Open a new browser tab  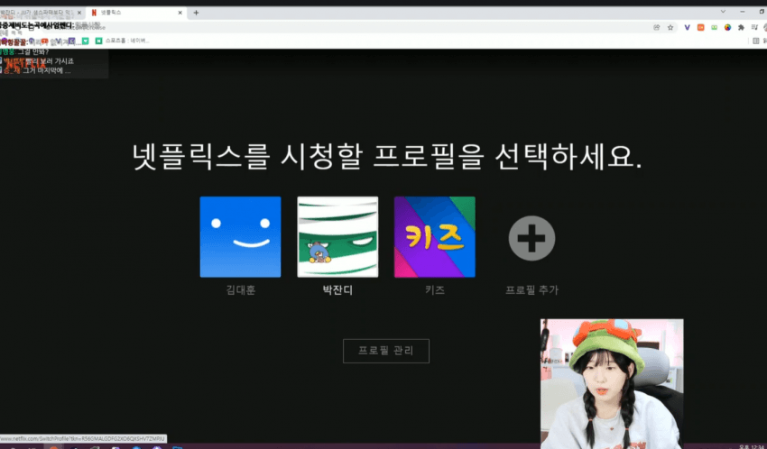click(196, 13)
